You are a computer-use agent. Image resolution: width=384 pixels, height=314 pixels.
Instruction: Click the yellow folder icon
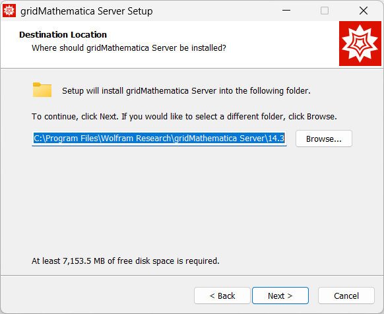[x=42, y=90]
